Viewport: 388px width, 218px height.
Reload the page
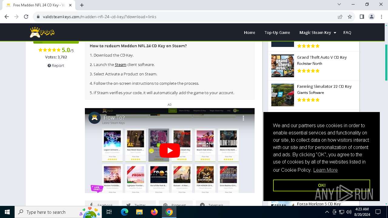click(x=26, y=17)
